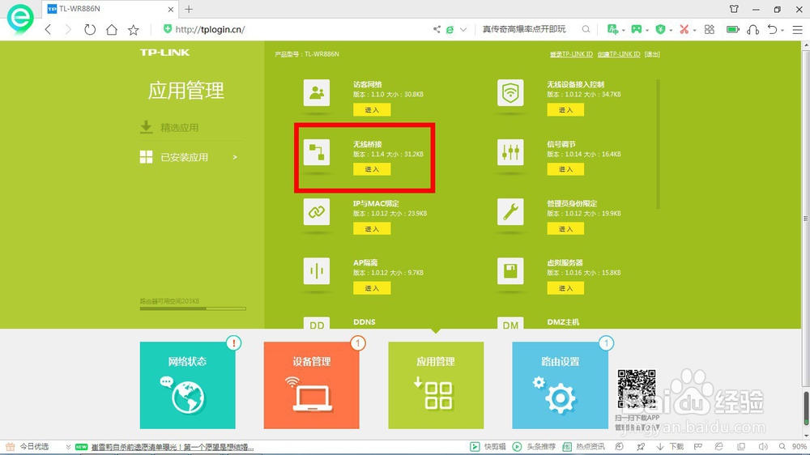810x455 pixels.
Task: Switch to the 应用管理 tile
Action: pos(436,385)
